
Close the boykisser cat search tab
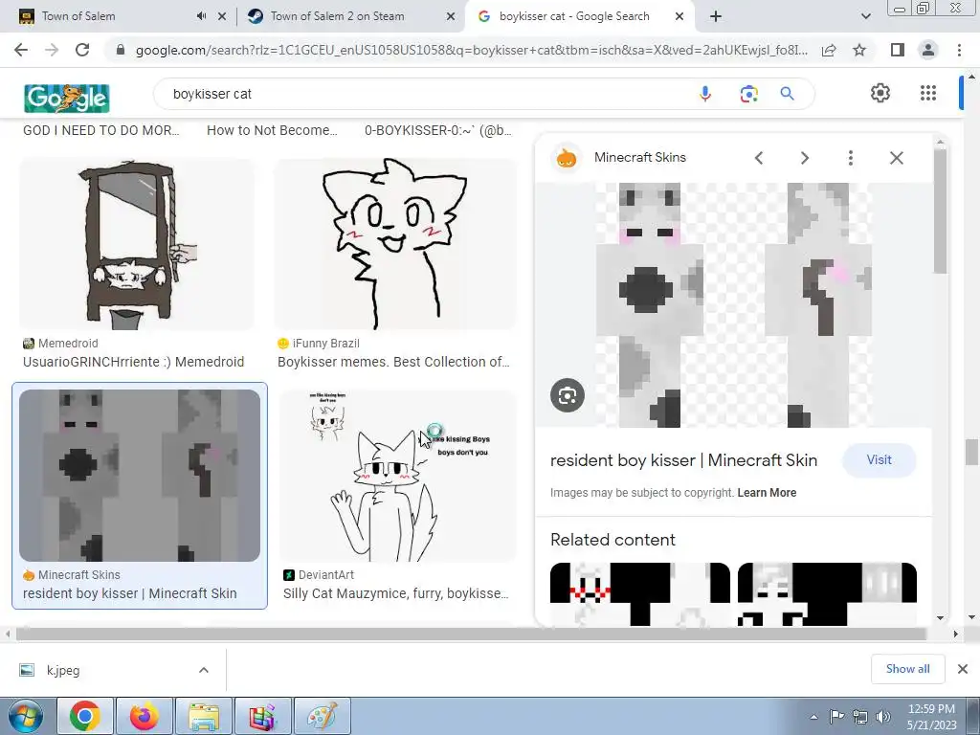(679, 17)
